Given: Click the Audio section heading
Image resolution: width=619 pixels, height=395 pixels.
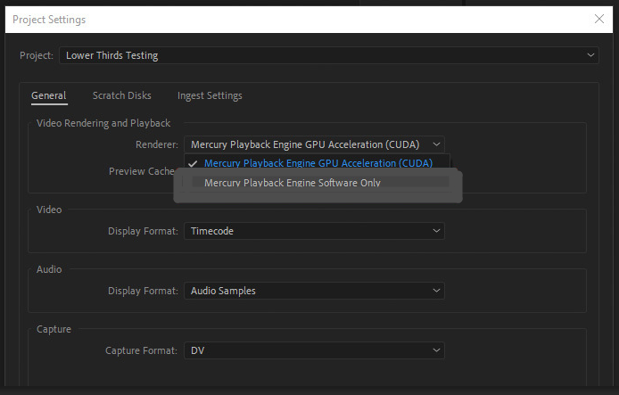Looking at the screenshot, I should 49,269.
